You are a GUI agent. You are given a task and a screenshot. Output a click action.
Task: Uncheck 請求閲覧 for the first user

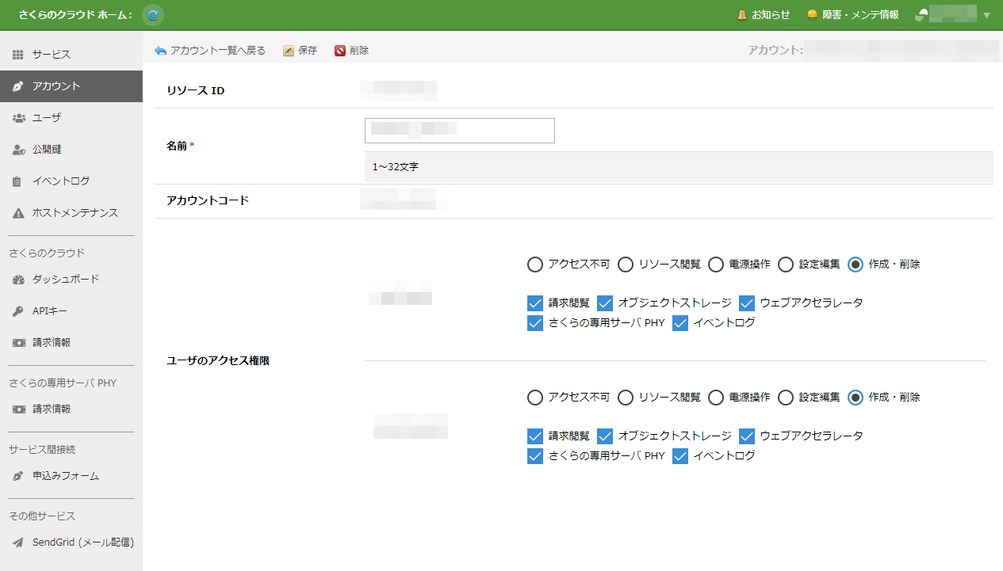click(x=534, y=303)
